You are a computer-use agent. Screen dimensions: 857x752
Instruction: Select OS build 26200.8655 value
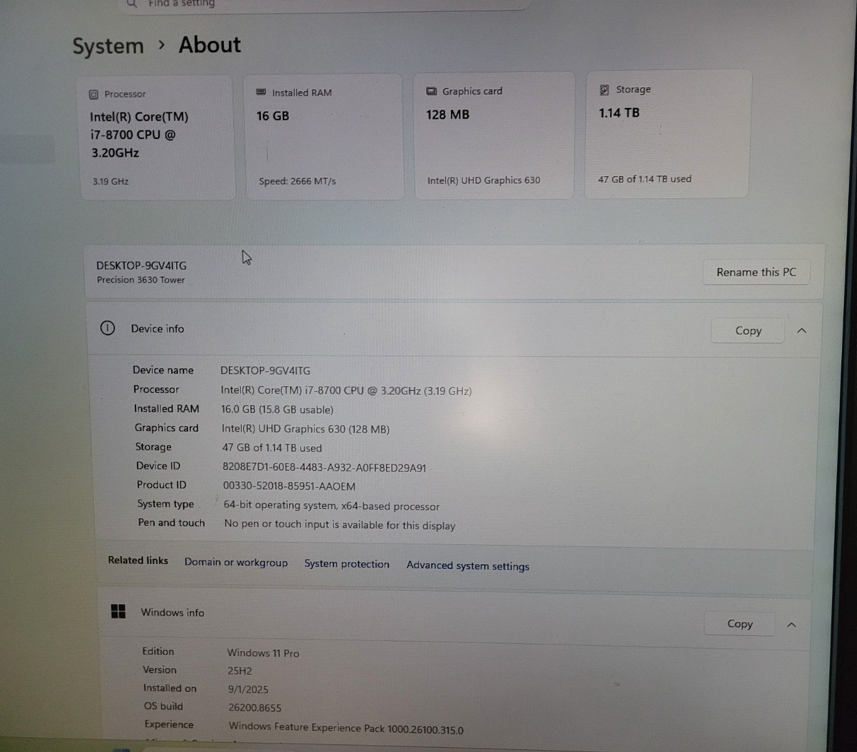pos(255,708)
